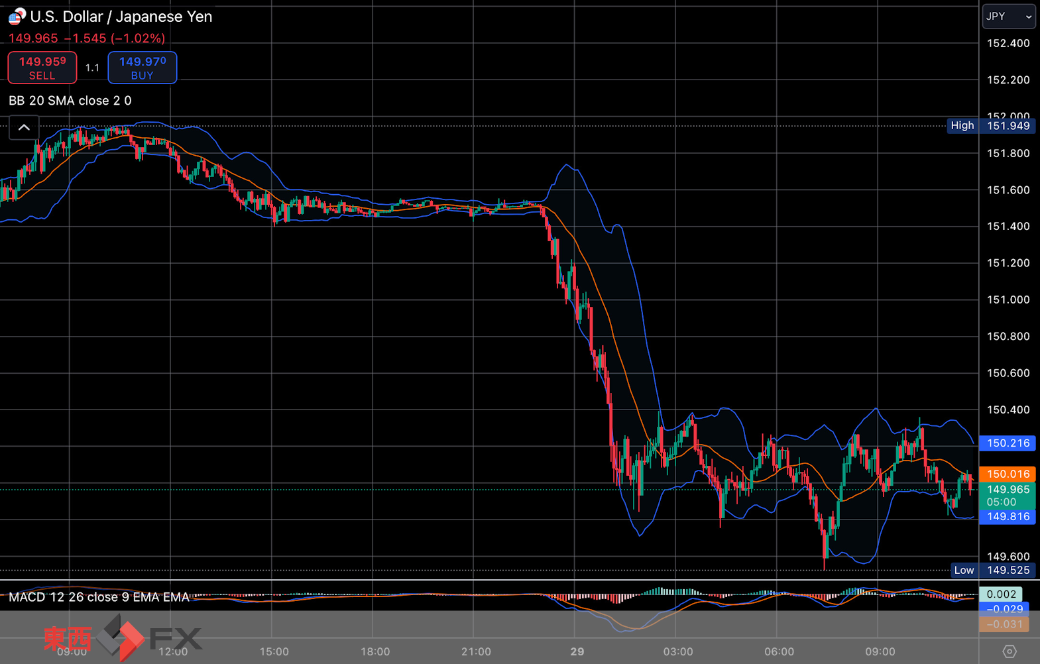Collapse the indicator legend with the chevron

[24, 127]
